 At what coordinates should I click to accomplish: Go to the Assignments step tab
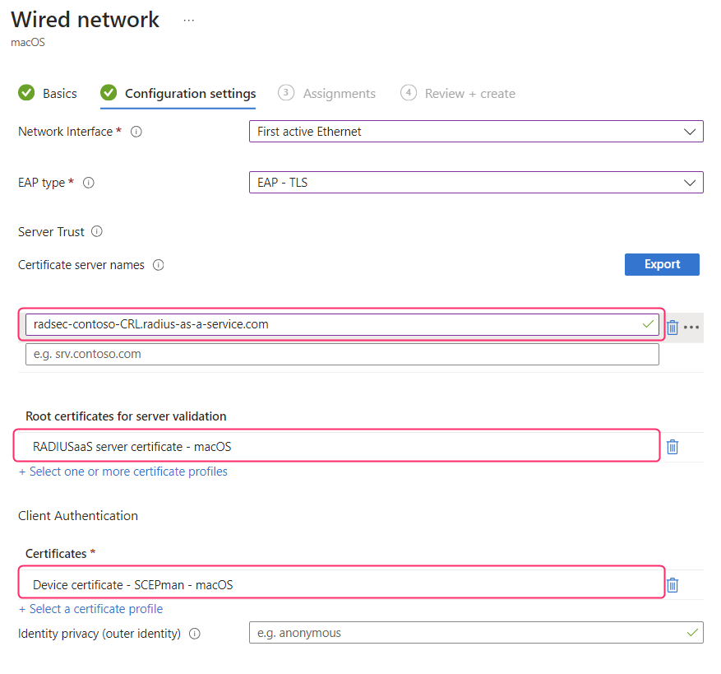click(327, 93)
